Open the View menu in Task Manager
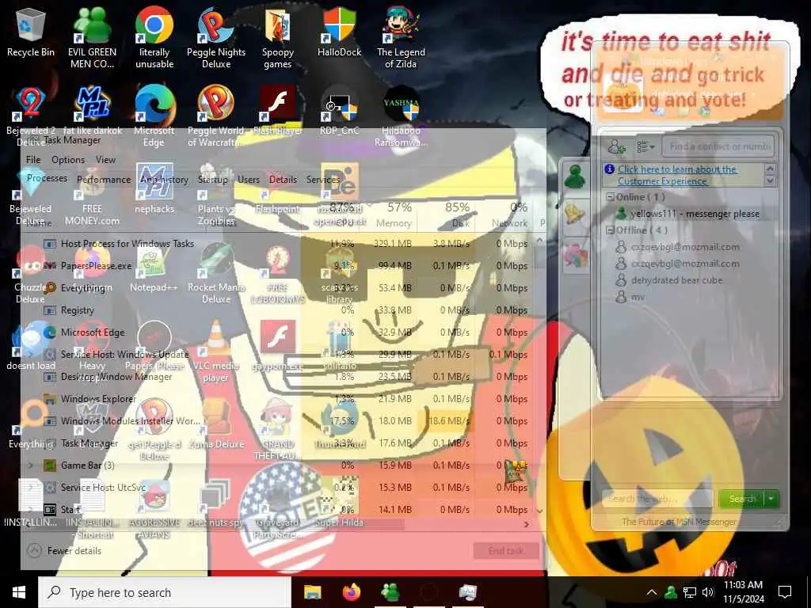 (x=105, y=160)
